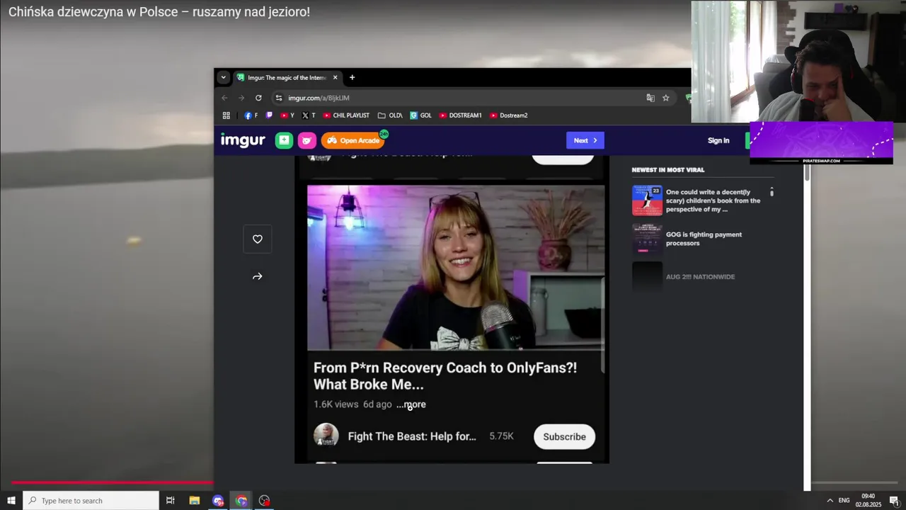Show hidden system tray icons
Image resolution: width=906 pixels, height=510 pixels.
830,501
